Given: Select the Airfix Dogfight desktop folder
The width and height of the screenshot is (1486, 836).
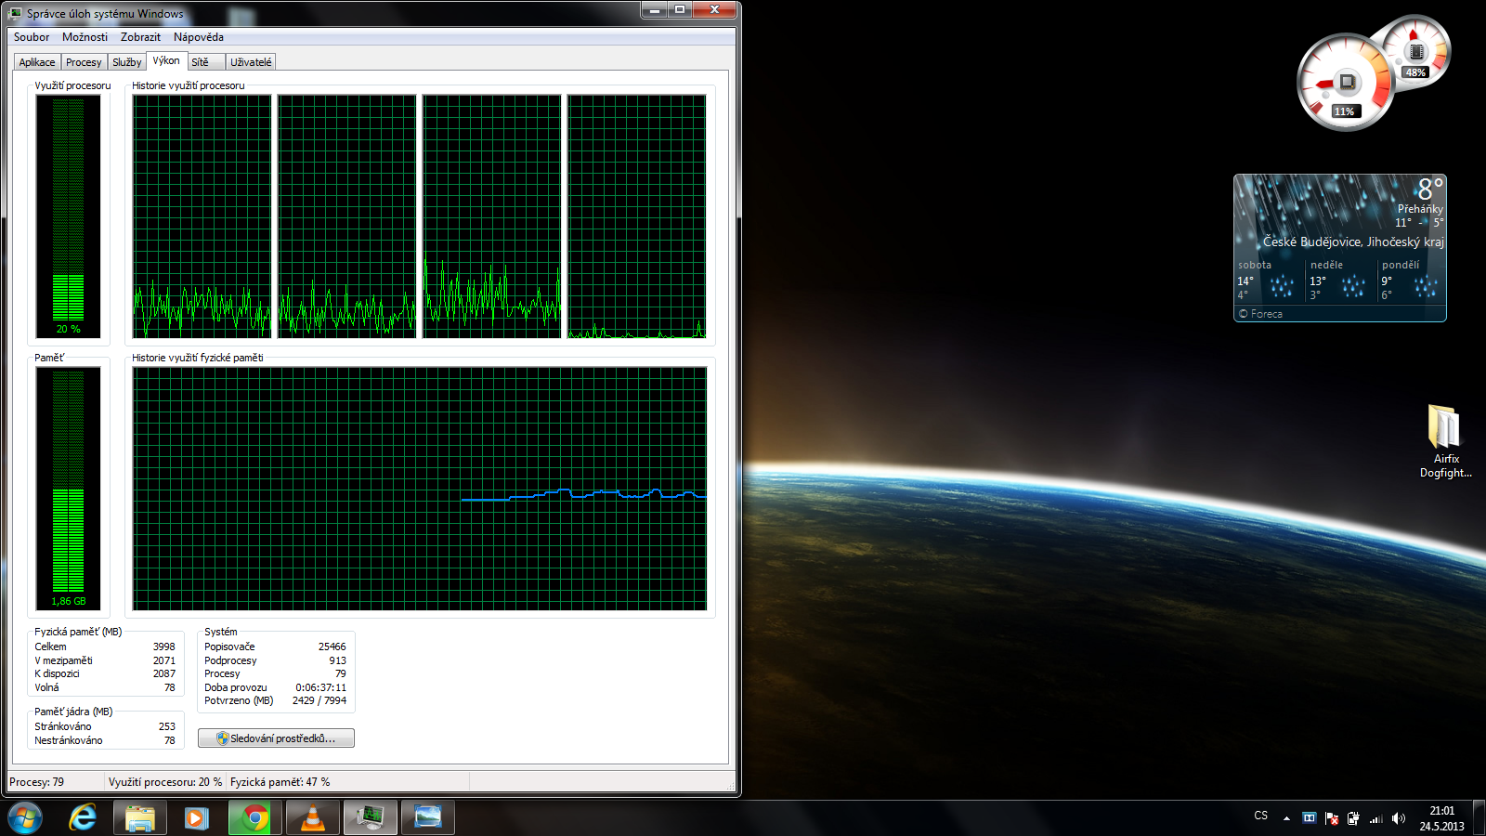Looking at the screenshot, I should (x=1446, y=441).
